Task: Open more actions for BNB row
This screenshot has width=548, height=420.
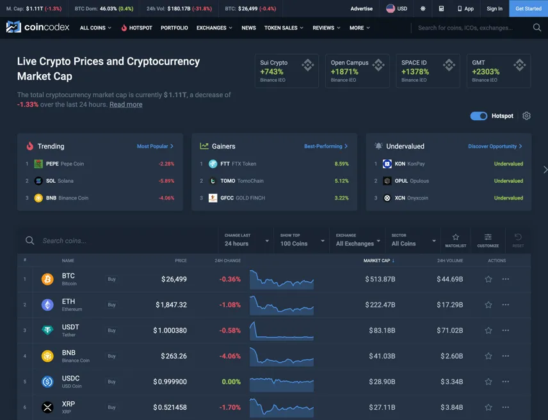Action: tap(505, 356)
